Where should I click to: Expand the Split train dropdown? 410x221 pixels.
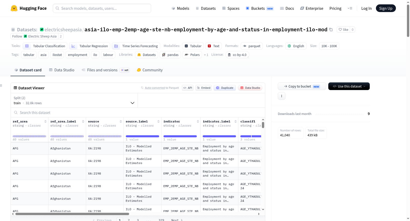(x=74, y=100)
